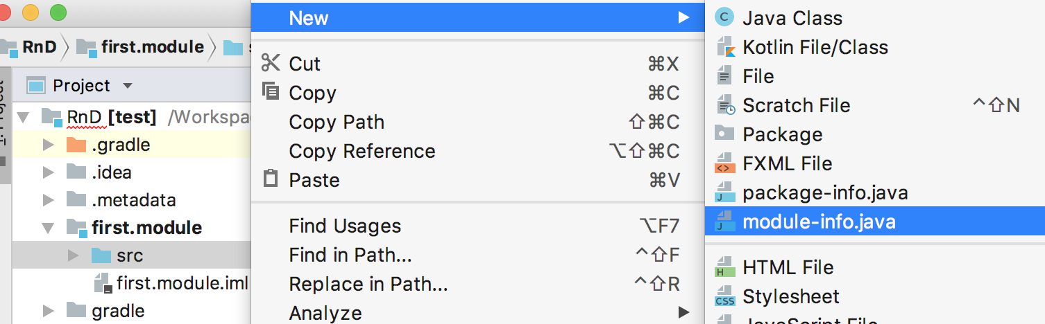The width and height of the screenshot is (1045, 324).
Task: Click the FXML File icon
Action: point(724,163)
